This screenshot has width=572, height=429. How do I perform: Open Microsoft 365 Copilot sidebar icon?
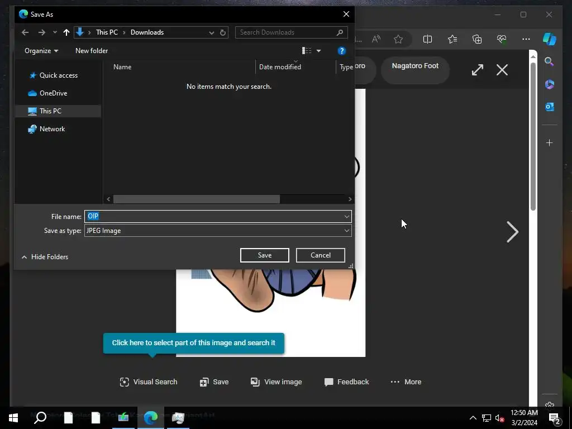tap(550, 84)
